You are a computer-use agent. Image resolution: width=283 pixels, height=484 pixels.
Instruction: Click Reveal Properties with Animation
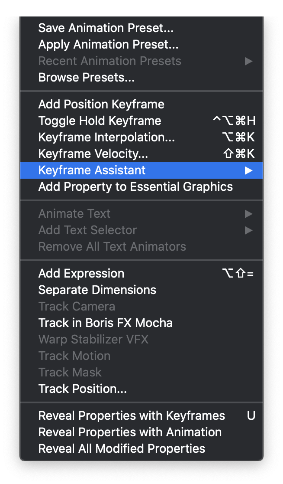click(x=130, y=432)
